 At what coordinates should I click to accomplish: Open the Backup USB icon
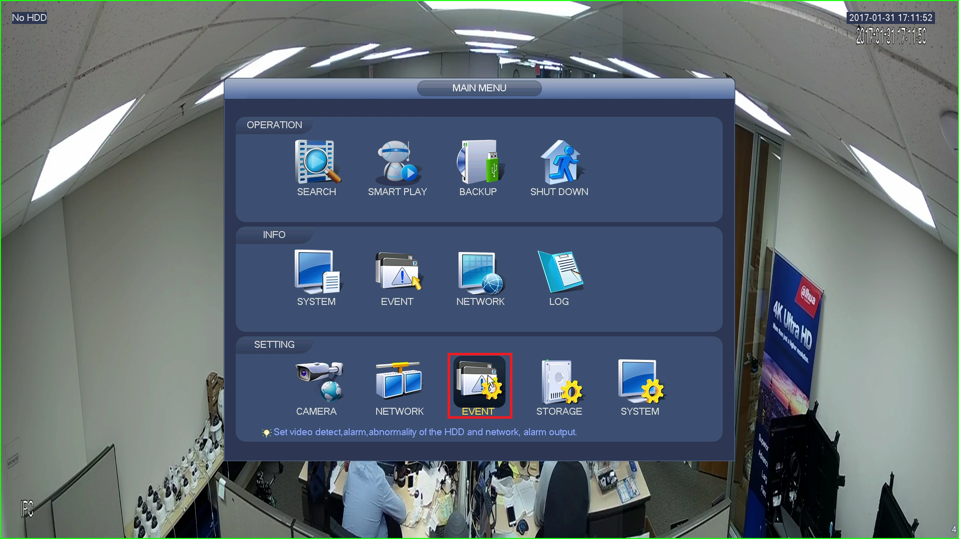click(479, 162)
